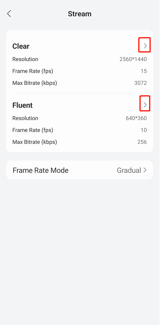Open the Frame Rate Mode chevron
Viewport: 160px width, 325px height.
coord(145,170)
